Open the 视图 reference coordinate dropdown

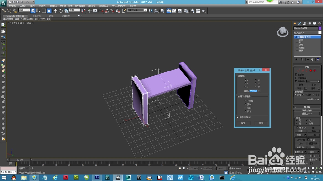[x=75, y=10]
